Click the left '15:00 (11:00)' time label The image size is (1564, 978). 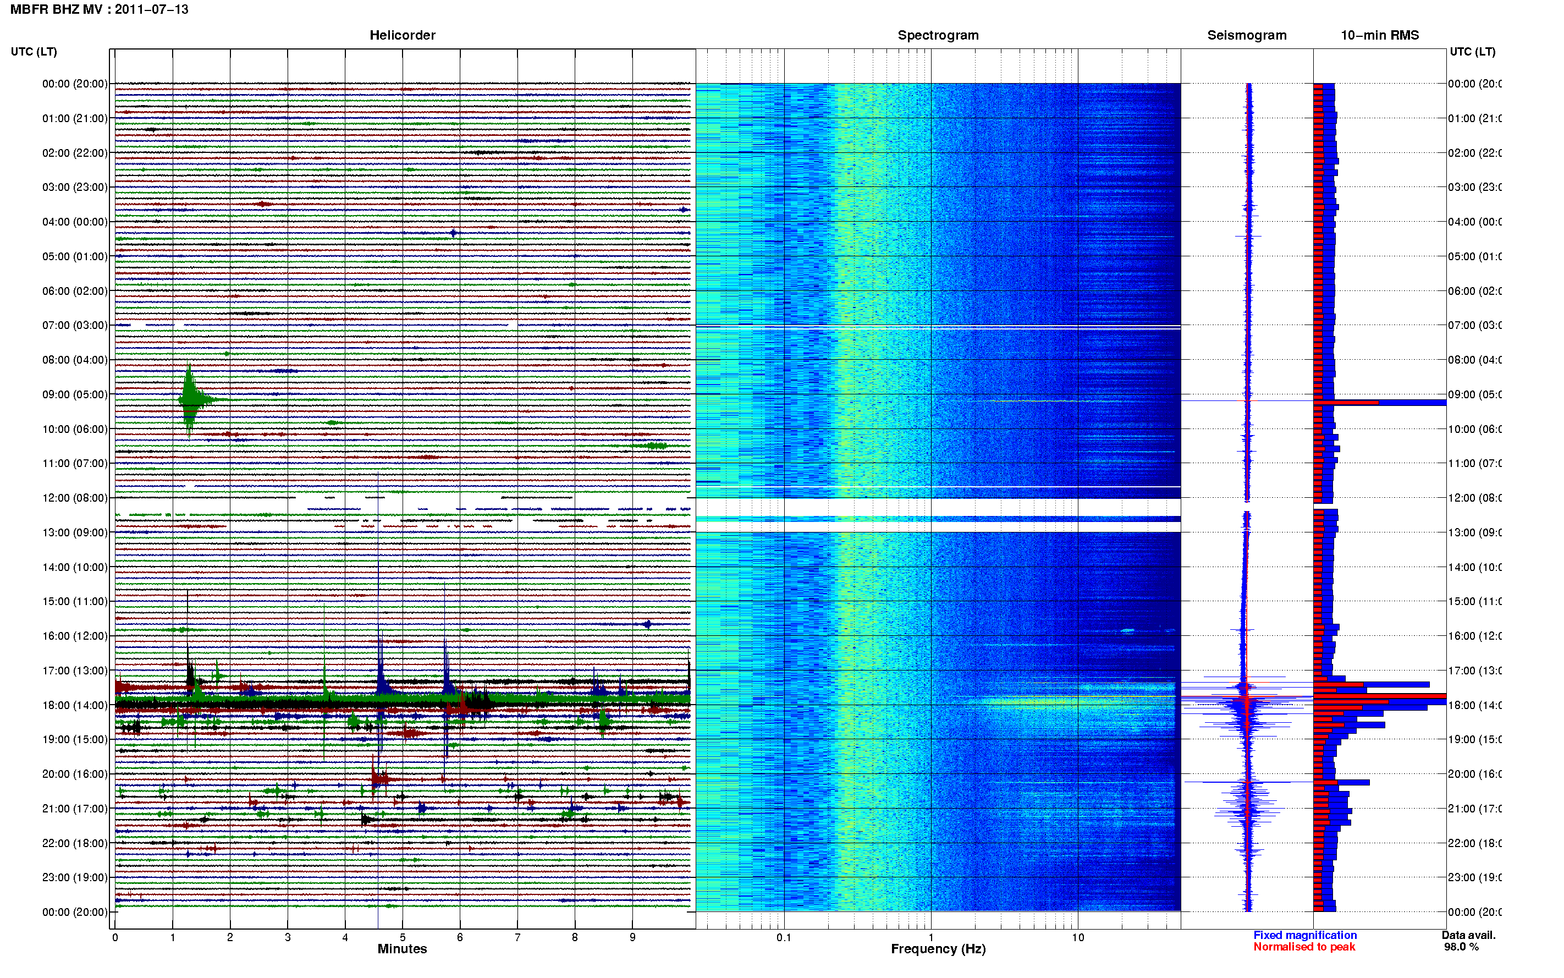tap(75, 602)
